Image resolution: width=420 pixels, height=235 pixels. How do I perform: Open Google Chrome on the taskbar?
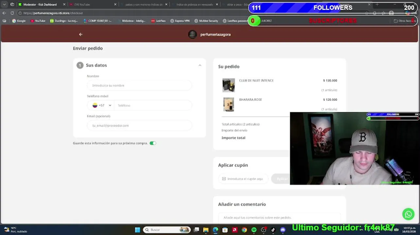pyautogui.click(x=244, y=230)
